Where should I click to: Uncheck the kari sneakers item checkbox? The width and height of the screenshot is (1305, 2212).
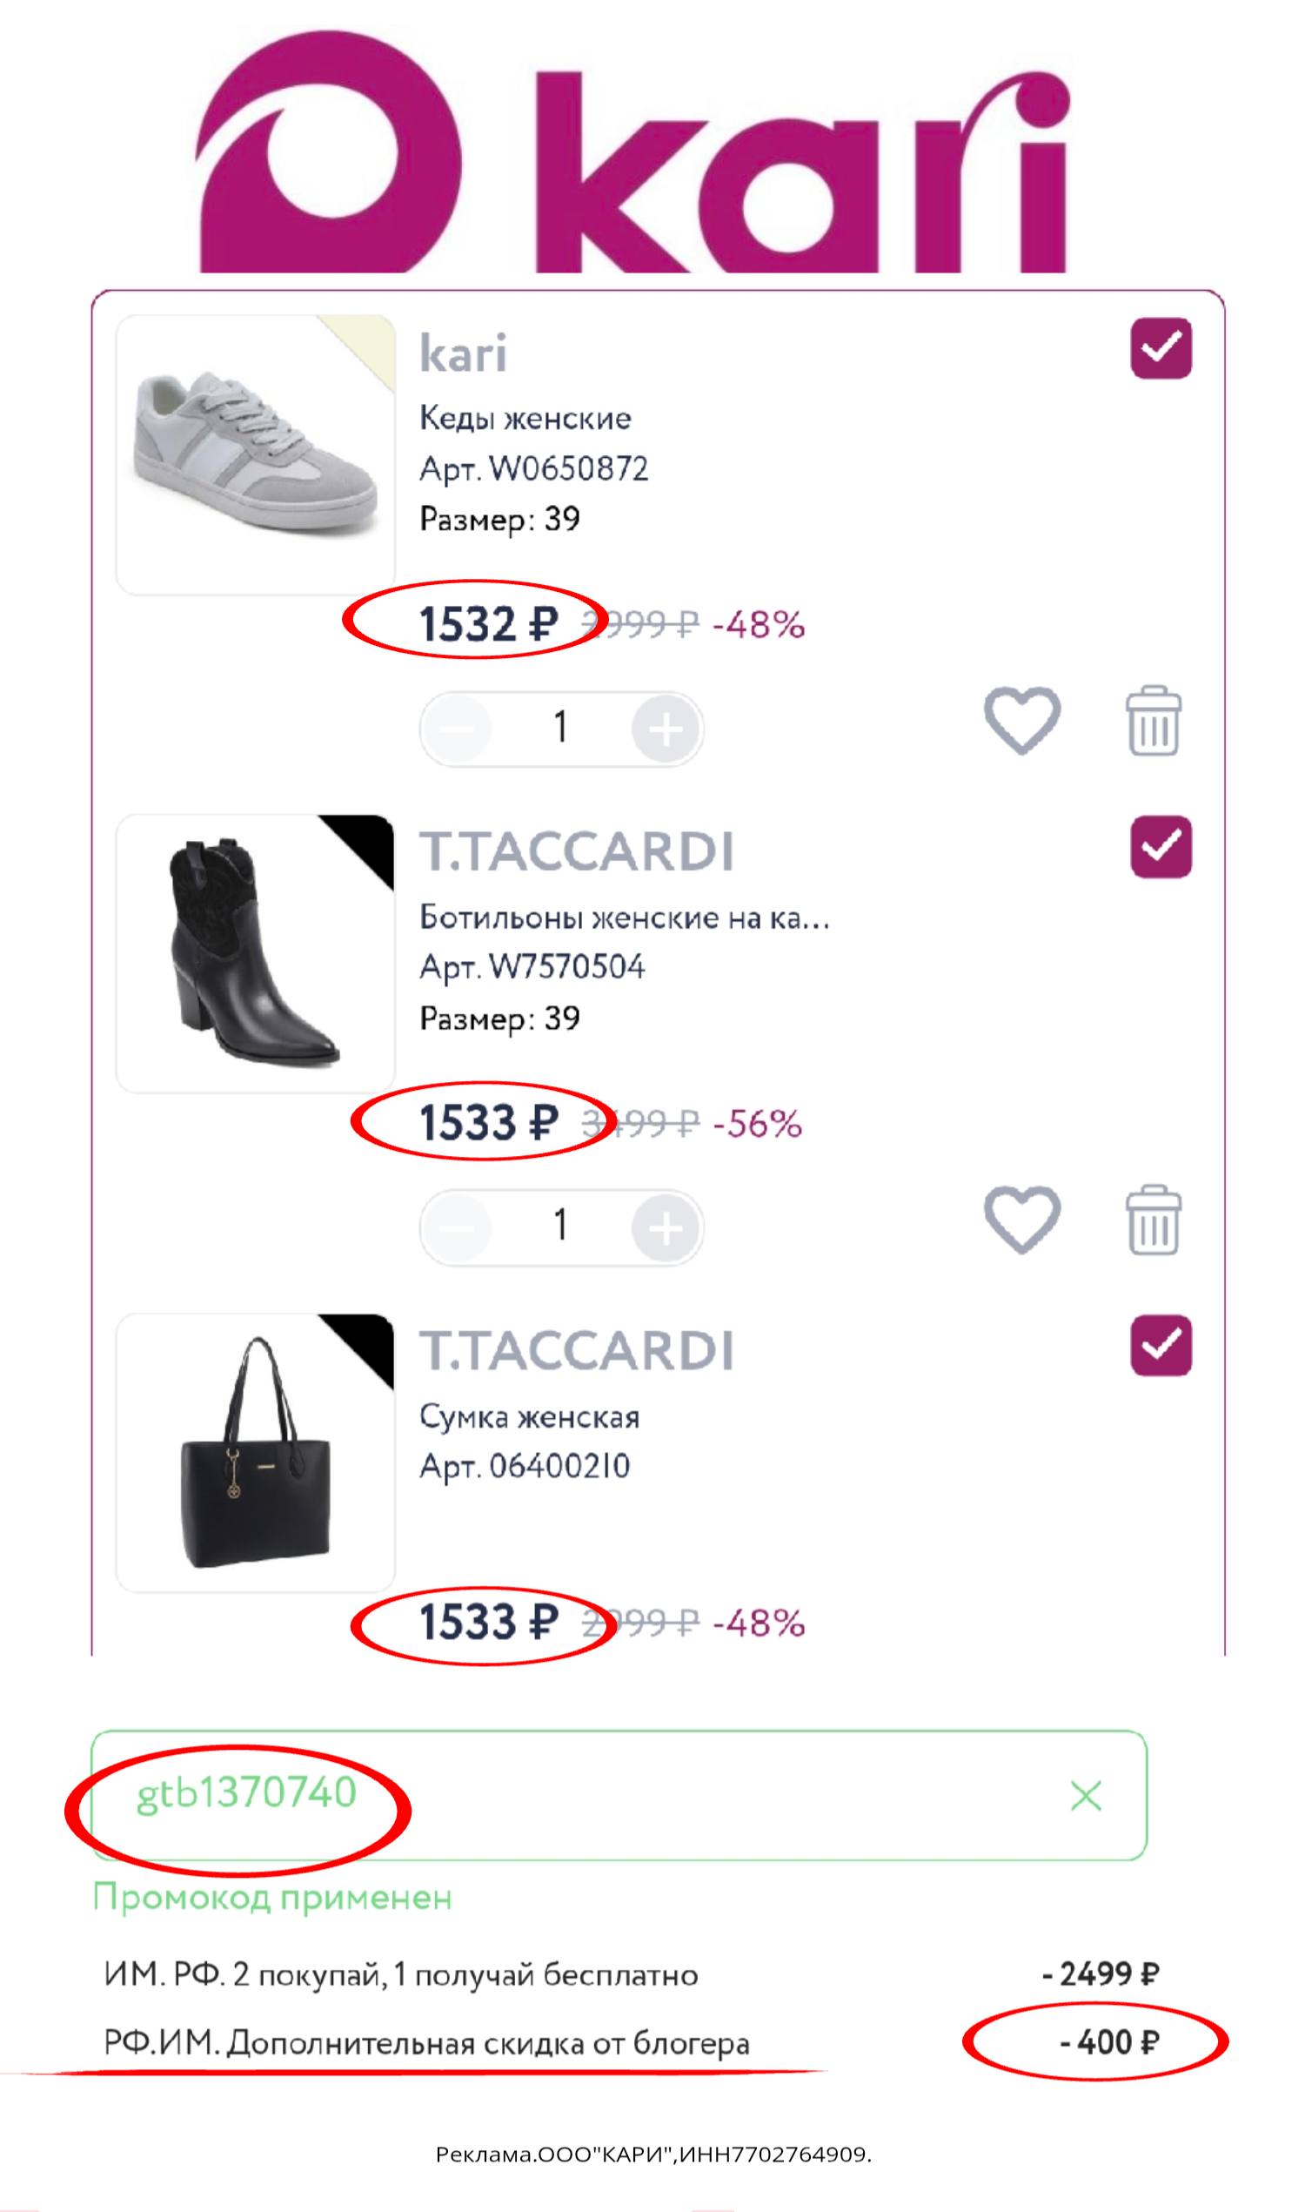1161,348
